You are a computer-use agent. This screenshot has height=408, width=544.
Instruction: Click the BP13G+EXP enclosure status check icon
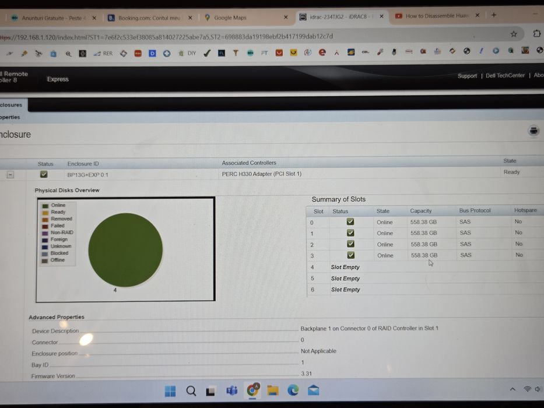coord(44,174)
